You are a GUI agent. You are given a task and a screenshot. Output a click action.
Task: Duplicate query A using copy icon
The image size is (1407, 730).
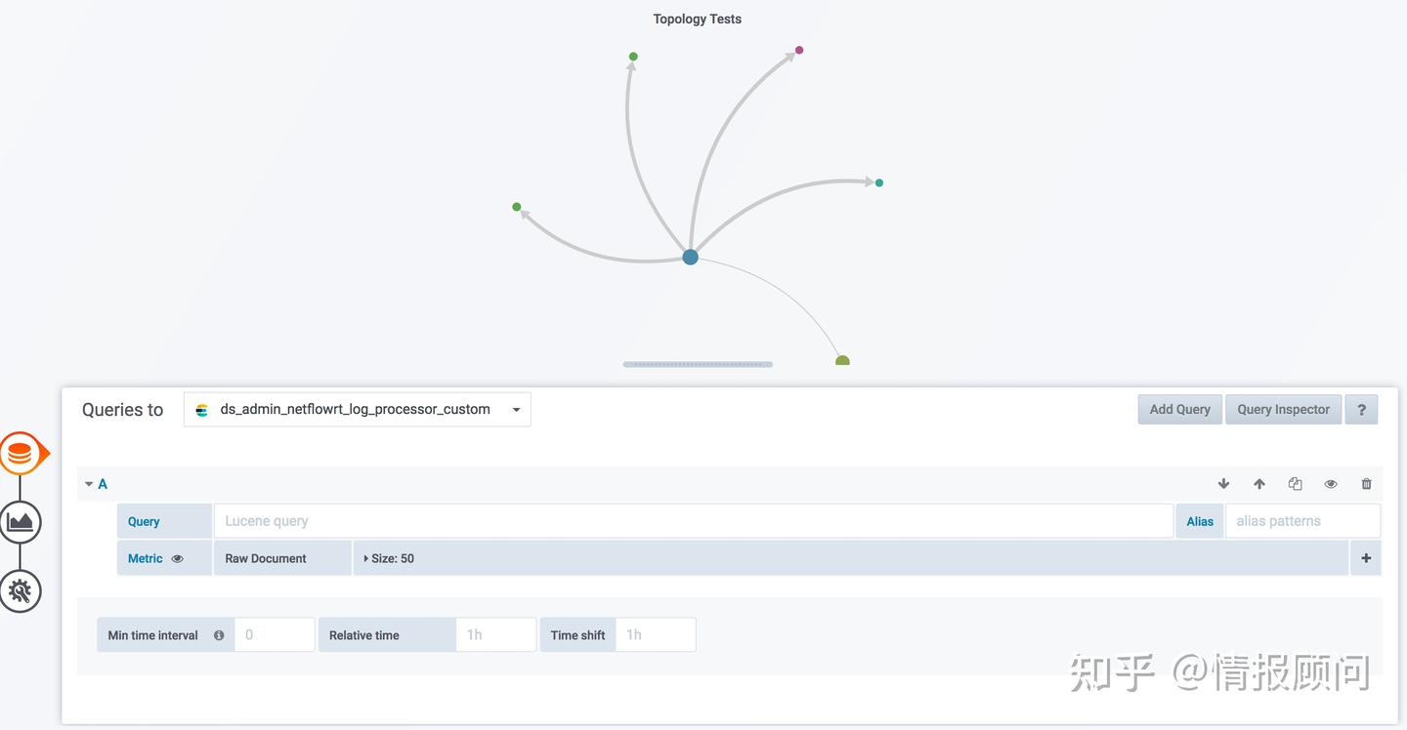pyautogui.click(x=1295, y=484)
